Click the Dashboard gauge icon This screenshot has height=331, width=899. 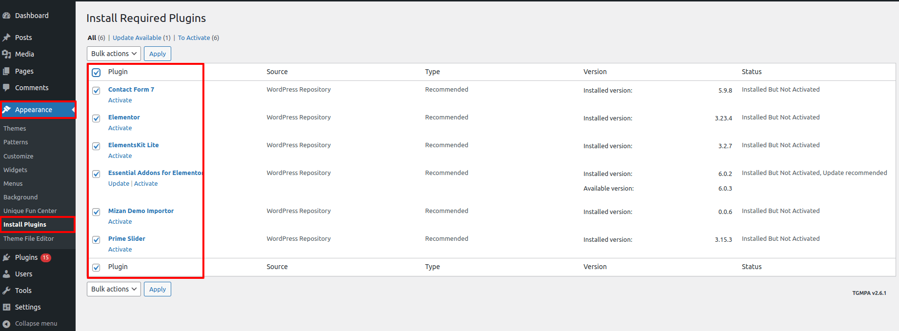coord(6,16)
